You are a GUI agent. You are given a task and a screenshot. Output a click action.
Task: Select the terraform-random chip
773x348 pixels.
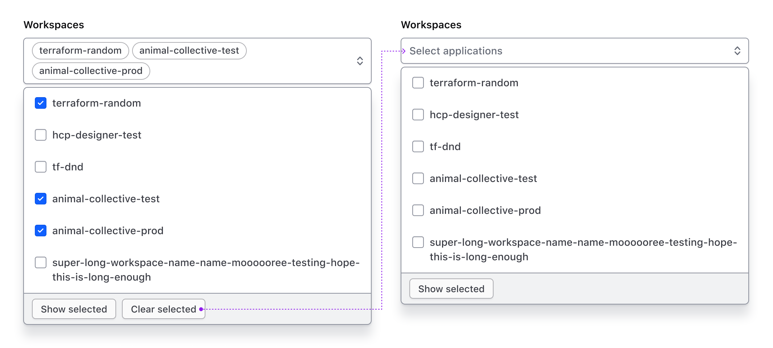(80, 50)
